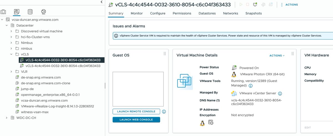333x136 pixels.
Task: Click the Memory label in VM Hardware
Action: coord(310,74)
